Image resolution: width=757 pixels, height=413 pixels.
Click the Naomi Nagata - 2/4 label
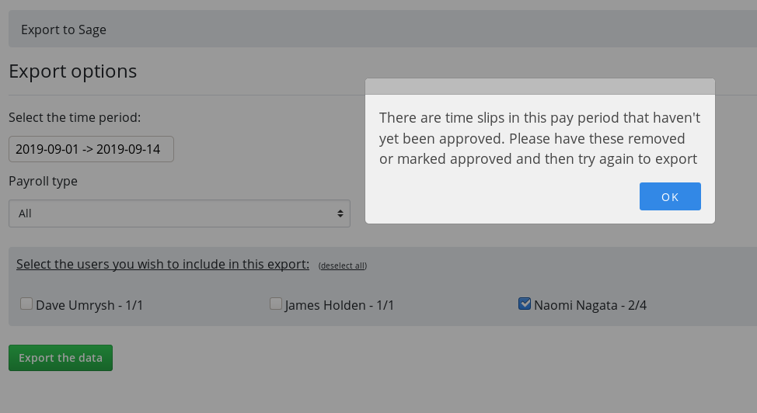pos(590,305)
